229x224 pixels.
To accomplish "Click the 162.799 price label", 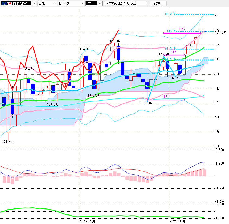I will pyautogui.click(x=175, y=78).
